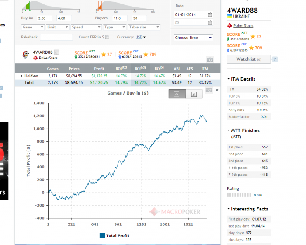Click the Buy-in maximum field 4.00
The width and height of the screenshot is (306, 245).
pyautogui.click(x=64, y=18)
